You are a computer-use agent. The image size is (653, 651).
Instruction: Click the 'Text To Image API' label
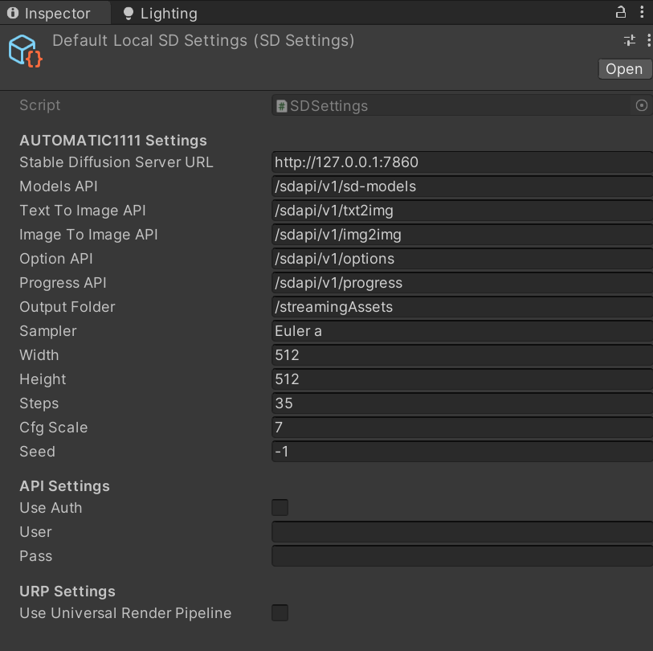click(83, 211)
